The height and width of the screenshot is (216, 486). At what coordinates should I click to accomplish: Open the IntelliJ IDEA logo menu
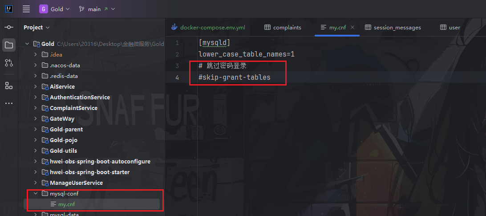[x=9, y=9]
